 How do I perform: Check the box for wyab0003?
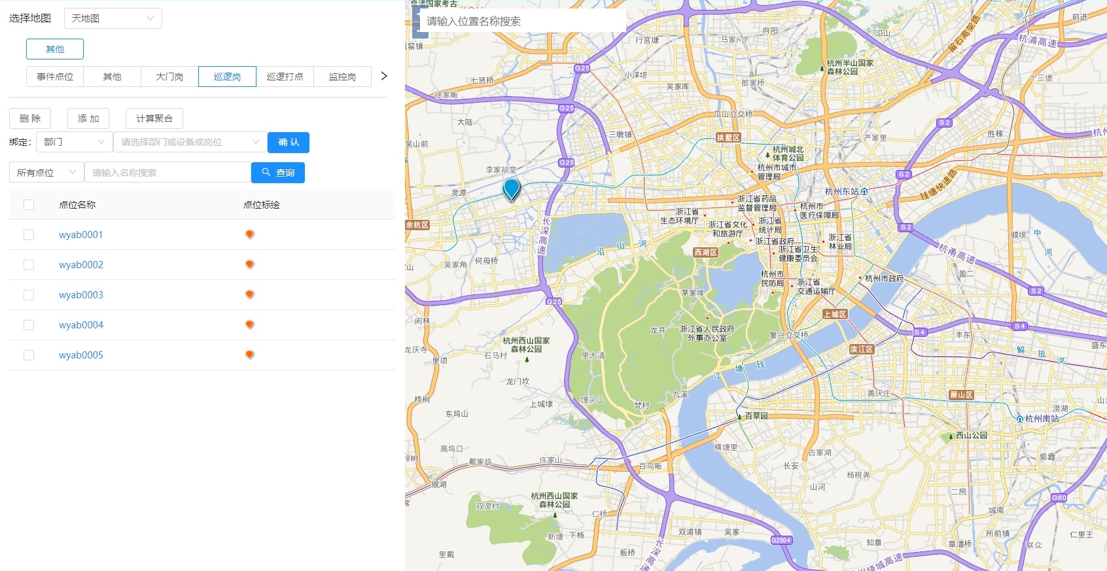click(x=29, y=295)
